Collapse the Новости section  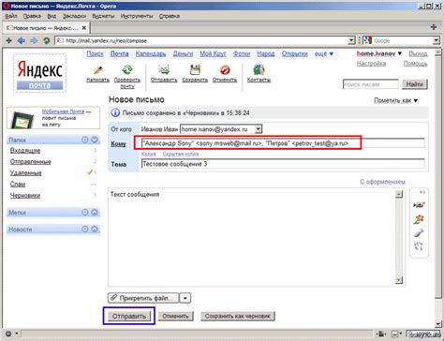click(95, 229)
